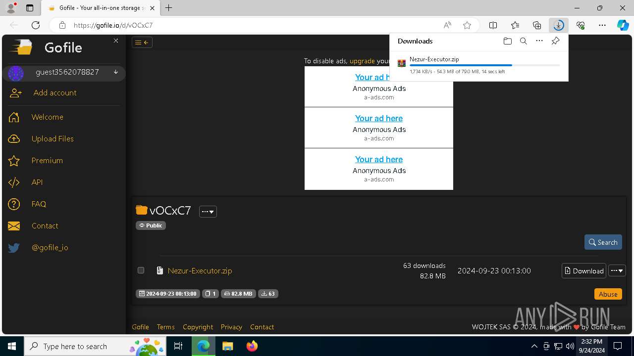Viewport: 634px width, 356px height.
Task: Search downloads with magnifier icon
Action: click(x=523, y=41)
